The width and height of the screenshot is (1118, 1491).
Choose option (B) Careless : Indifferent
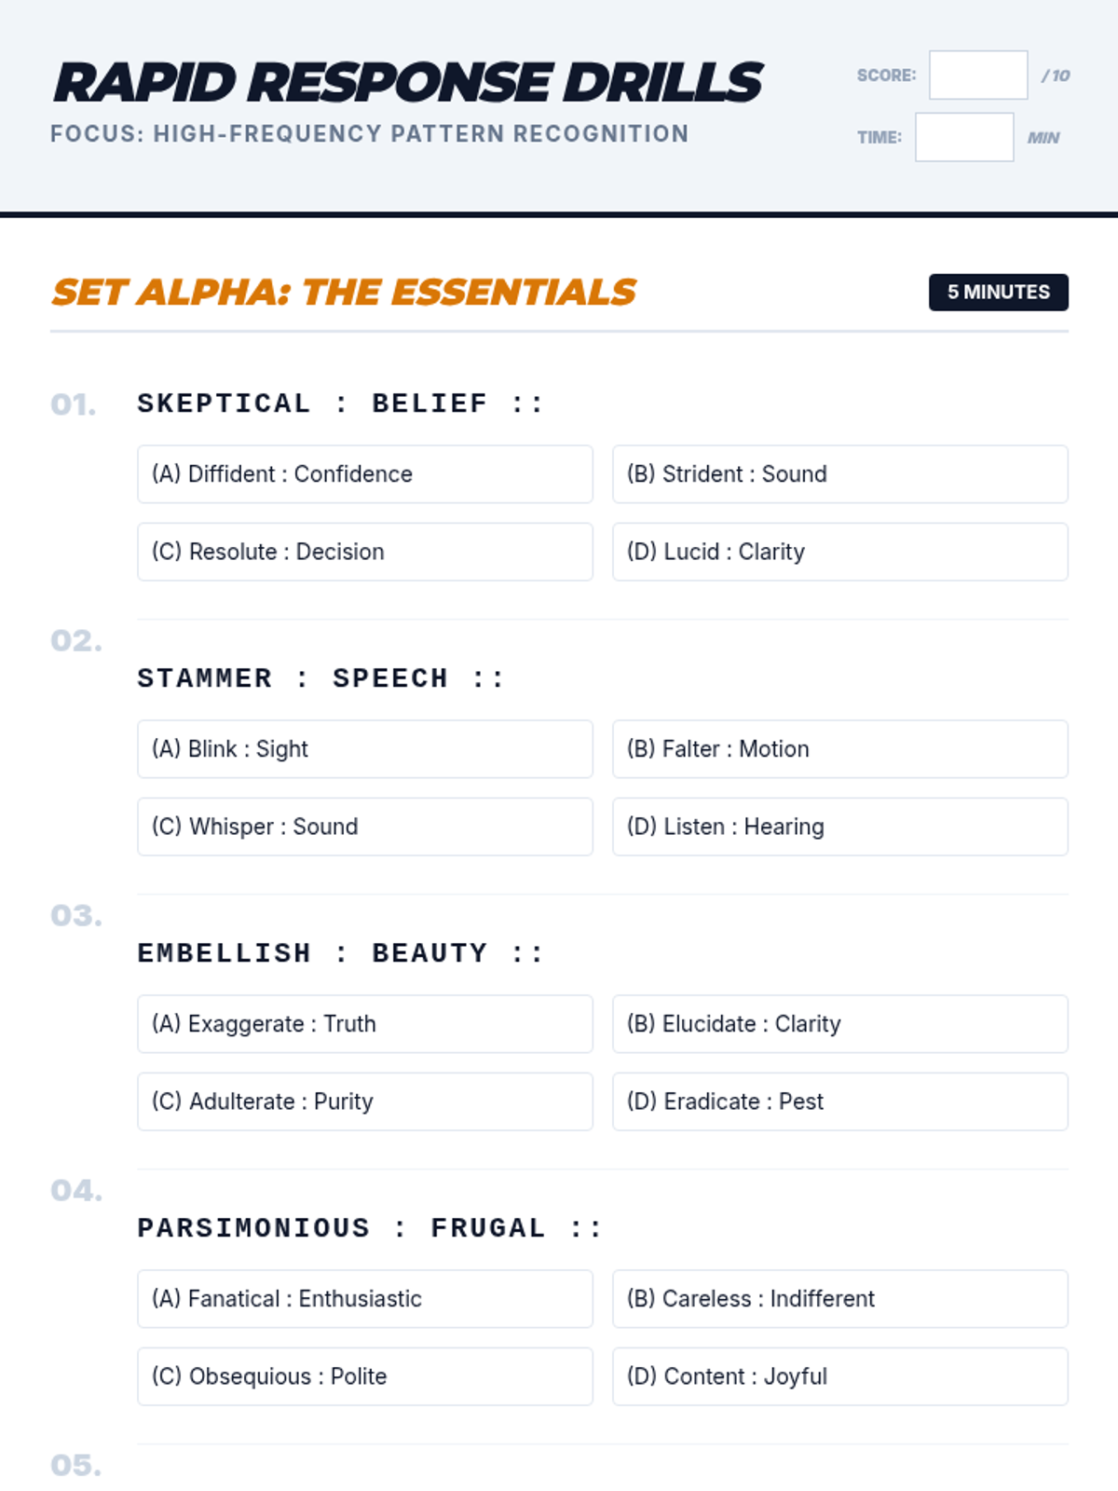(839, 1299)
